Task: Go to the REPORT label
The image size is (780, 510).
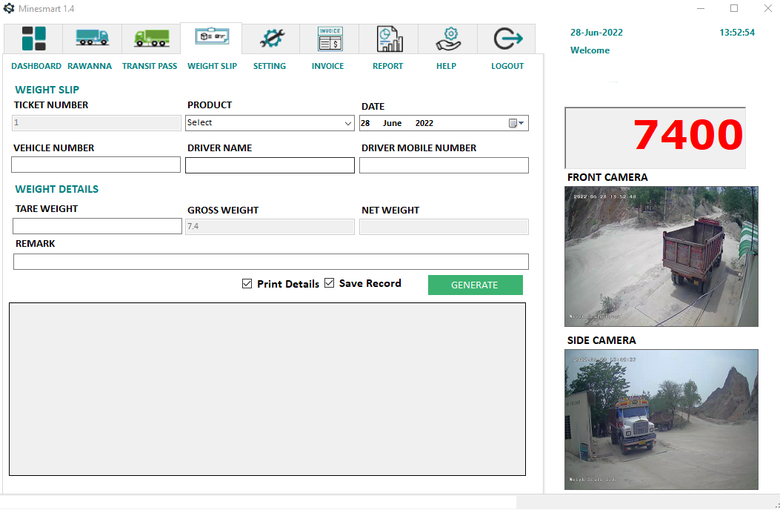Action: (x=387, y=66)
